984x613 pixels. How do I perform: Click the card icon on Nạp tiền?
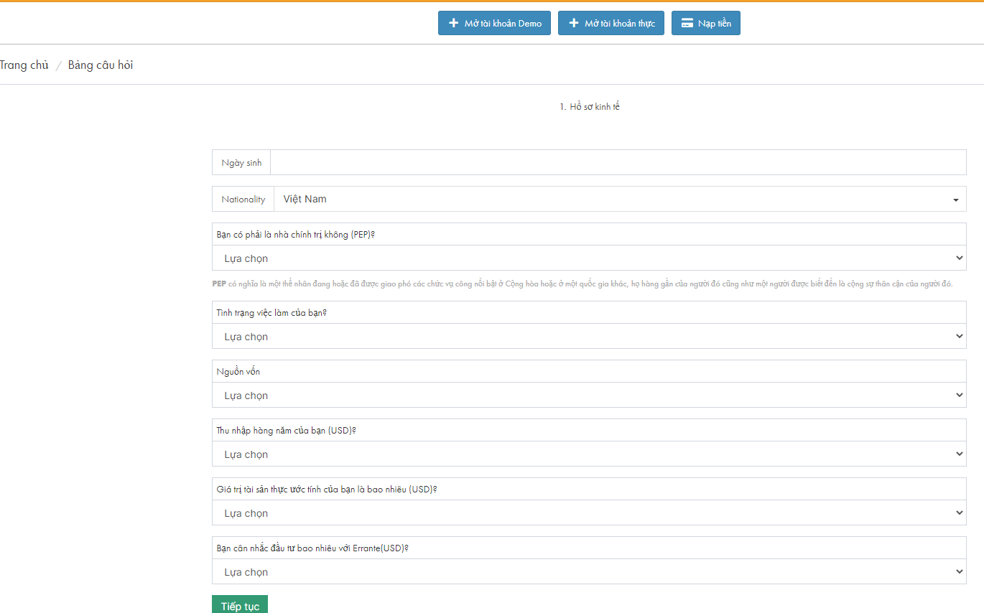coord(687,23)
